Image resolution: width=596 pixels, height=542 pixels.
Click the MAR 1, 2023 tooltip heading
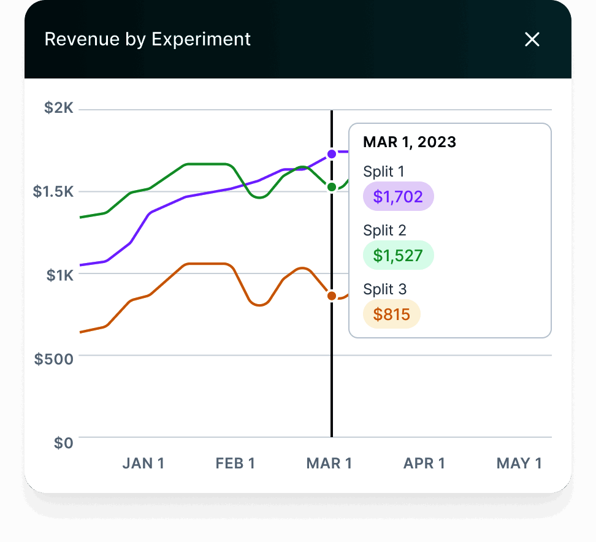pos(410,142)
